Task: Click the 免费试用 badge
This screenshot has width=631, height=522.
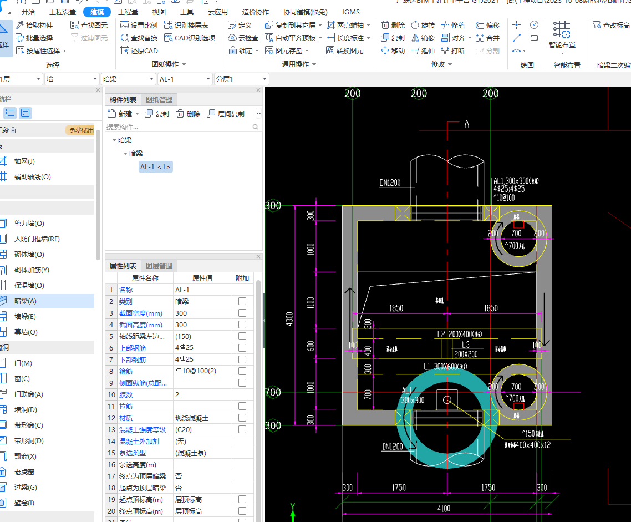Action: 80,130
